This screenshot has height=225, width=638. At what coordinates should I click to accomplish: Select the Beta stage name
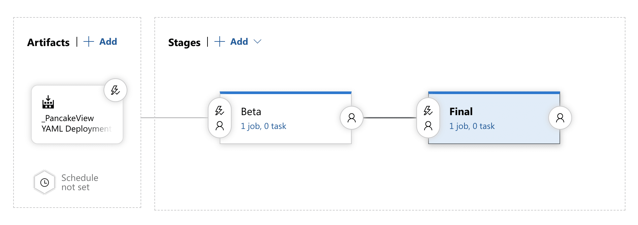[251, 112]
